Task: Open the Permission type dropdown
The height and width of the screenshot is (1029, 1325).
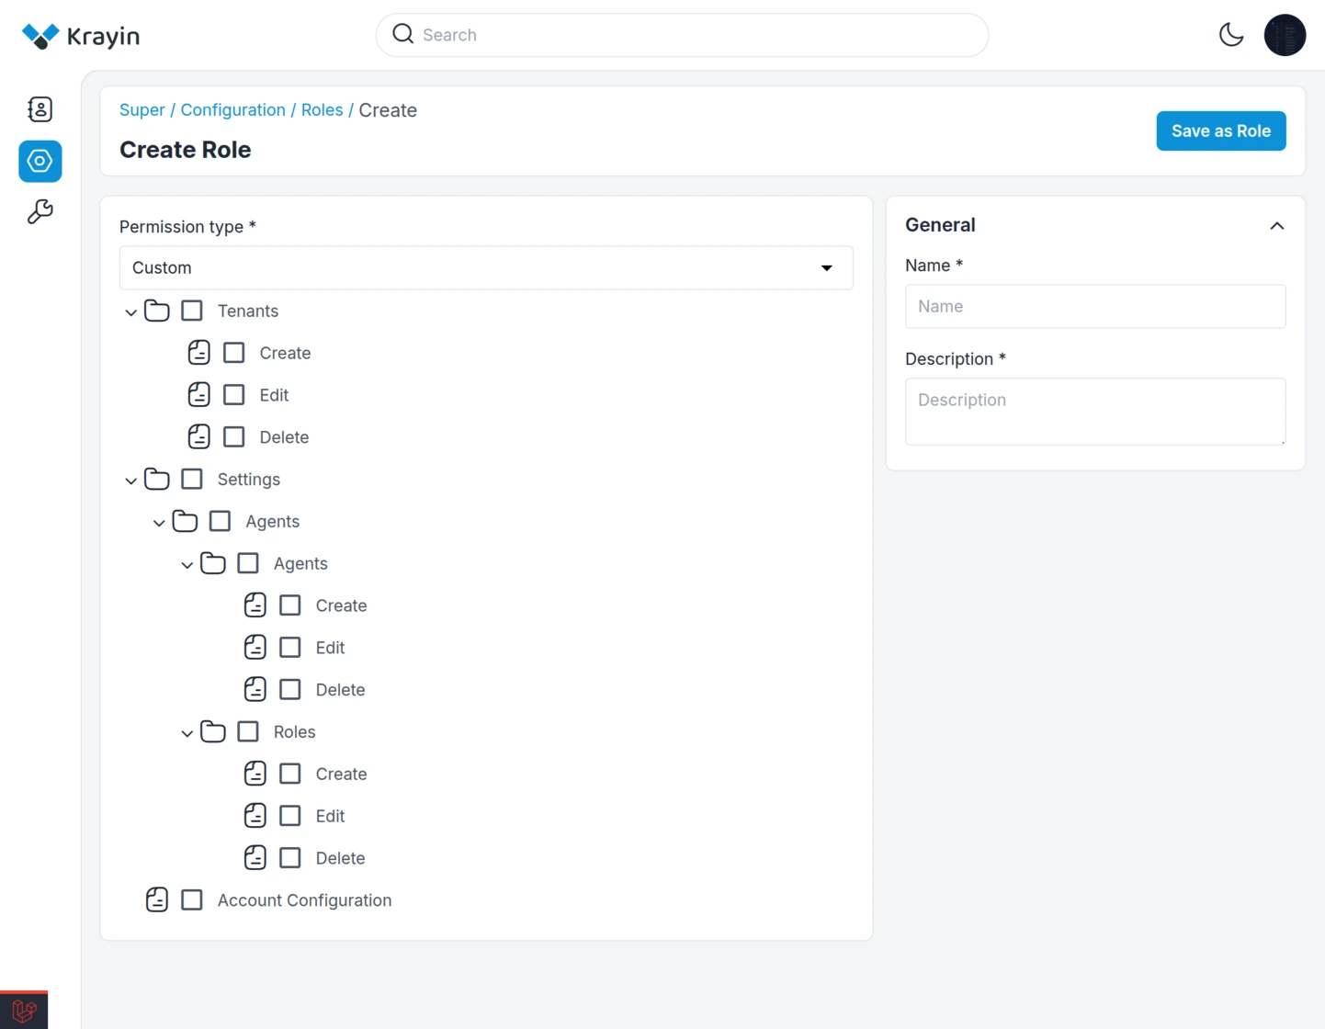Action: click(x=485, y=267)
